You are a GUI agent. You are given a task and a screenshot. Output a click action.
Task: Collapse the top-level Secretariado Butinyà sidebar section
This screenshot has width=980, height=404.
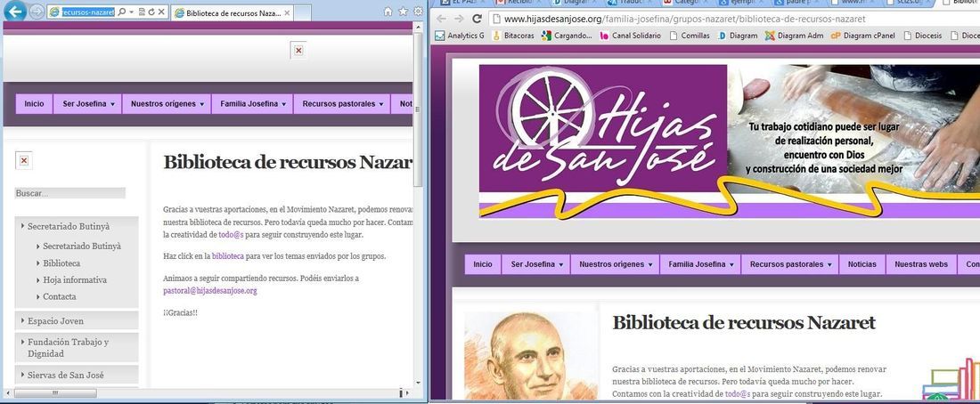(77, 227)
